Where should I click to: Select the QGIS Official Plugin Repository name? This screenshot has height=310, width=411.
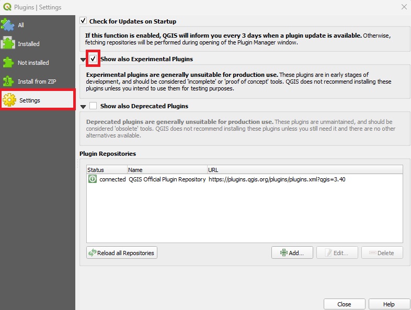pos(167,179)
